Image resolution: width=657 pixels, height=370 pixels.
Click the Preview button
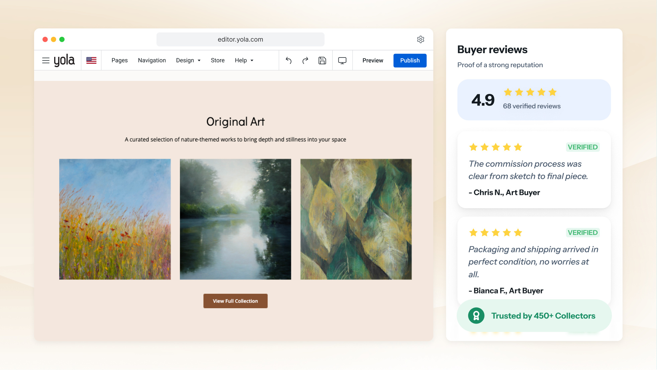tap(373, 60)
